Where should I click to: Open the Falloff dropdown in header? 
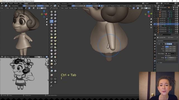125,6
